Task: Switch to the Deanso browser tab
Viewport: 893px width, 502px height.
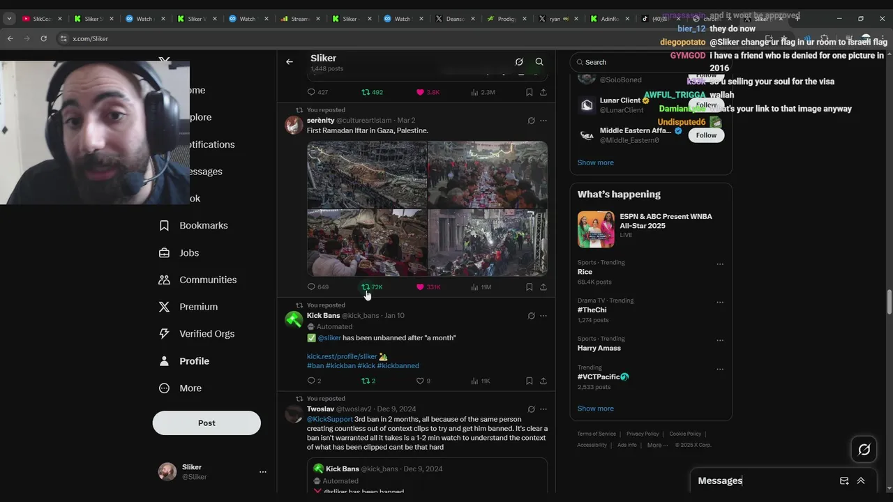Action: [455, 19]
